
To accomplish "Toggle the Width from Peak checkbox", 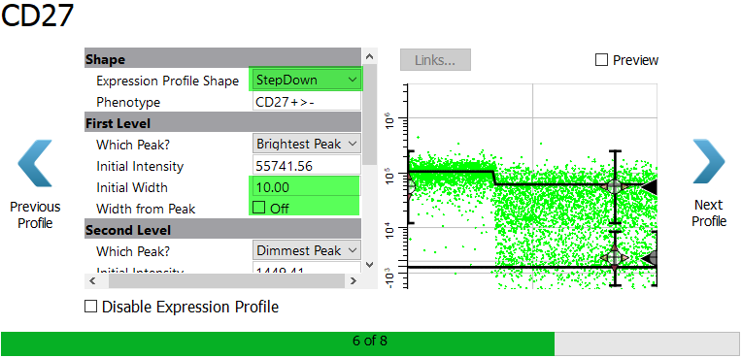I will click(x=259, y=208).
